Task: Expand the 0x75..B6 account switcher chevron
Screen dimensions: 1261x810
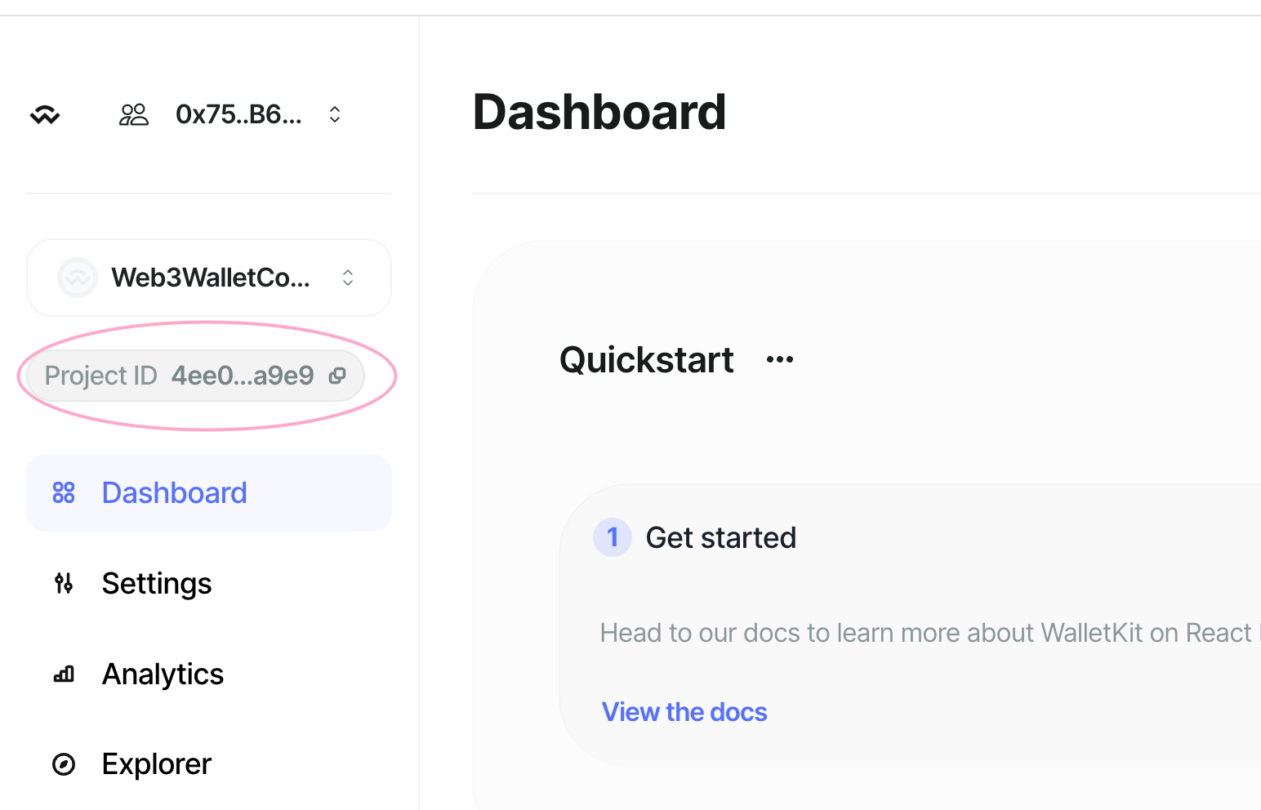Action: pyautogui.click(x=335, y=114)
